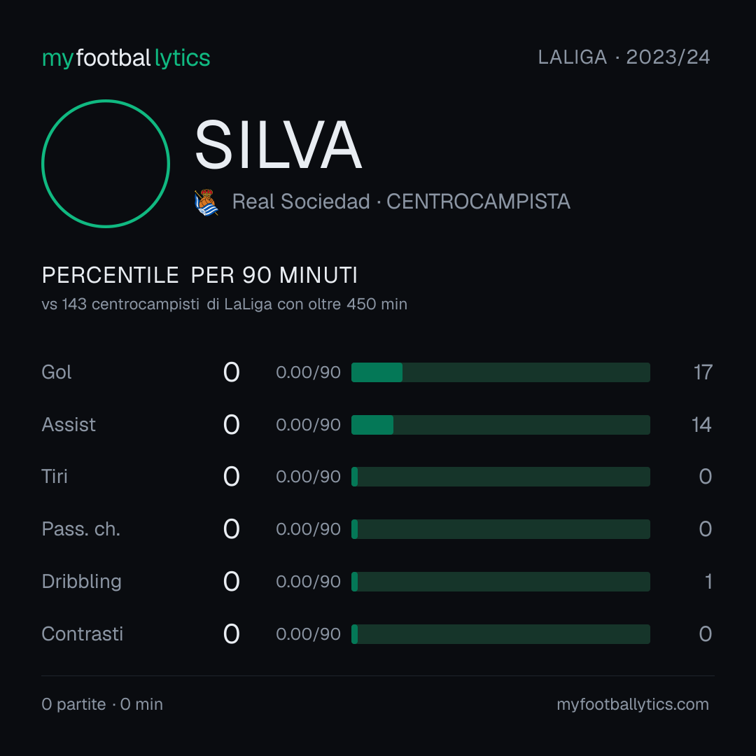Click the Assist percentile bar

click(500, 425)
